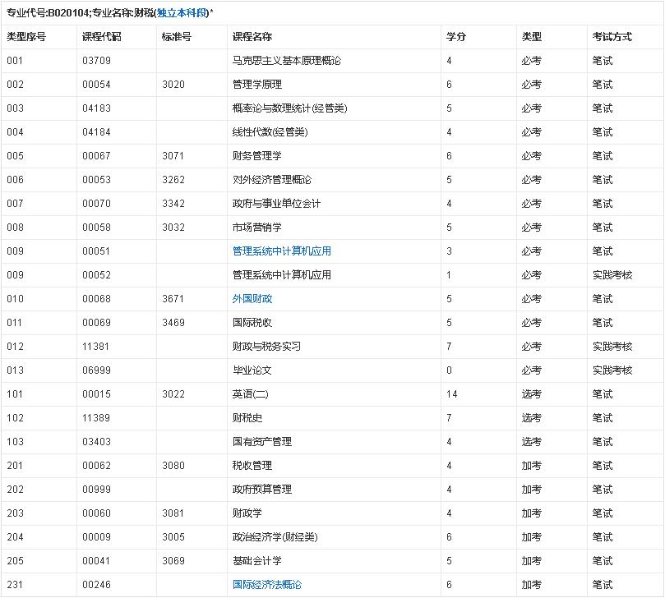Select the 毕业论文 row course name

coord(252,370)
